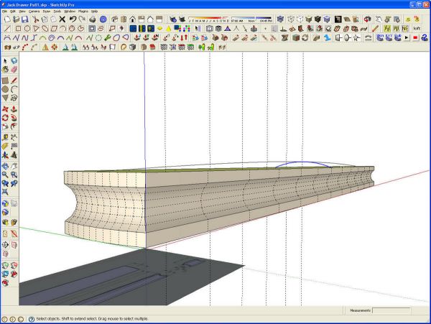The height and width of the screenshot is (324, 431).
Task: Open Model Info blue circle icon
Action: (103, 19)
